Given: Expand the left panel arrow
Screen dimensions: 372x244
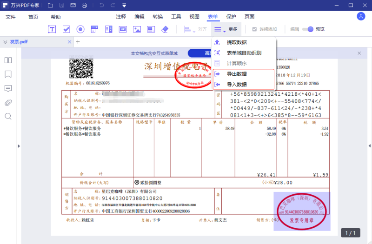Looking at the screenshot, I should coord(19,146).
